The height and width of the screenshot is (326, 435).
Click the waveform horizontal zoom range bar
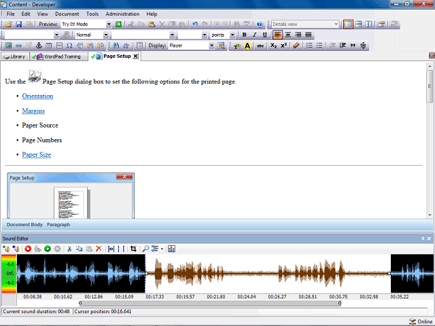click(210, 304)
